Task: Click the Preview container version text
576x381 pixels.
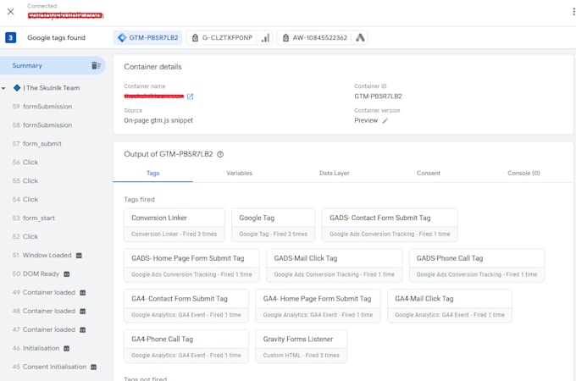Action: [x=366, y=120]
